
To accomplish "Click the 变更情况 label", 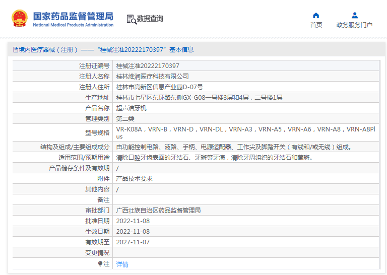I will [x=97, y=253].
